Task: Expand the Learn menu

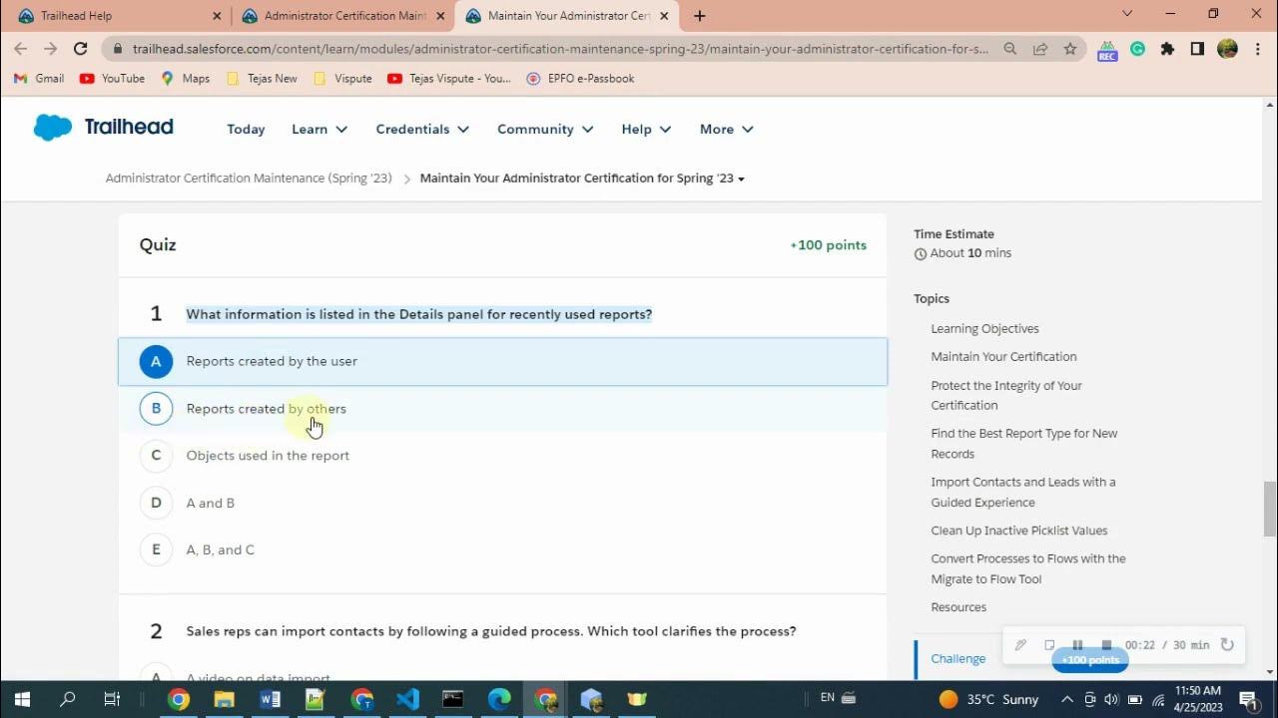Action: pyautogui.click(x=319, y=129)
